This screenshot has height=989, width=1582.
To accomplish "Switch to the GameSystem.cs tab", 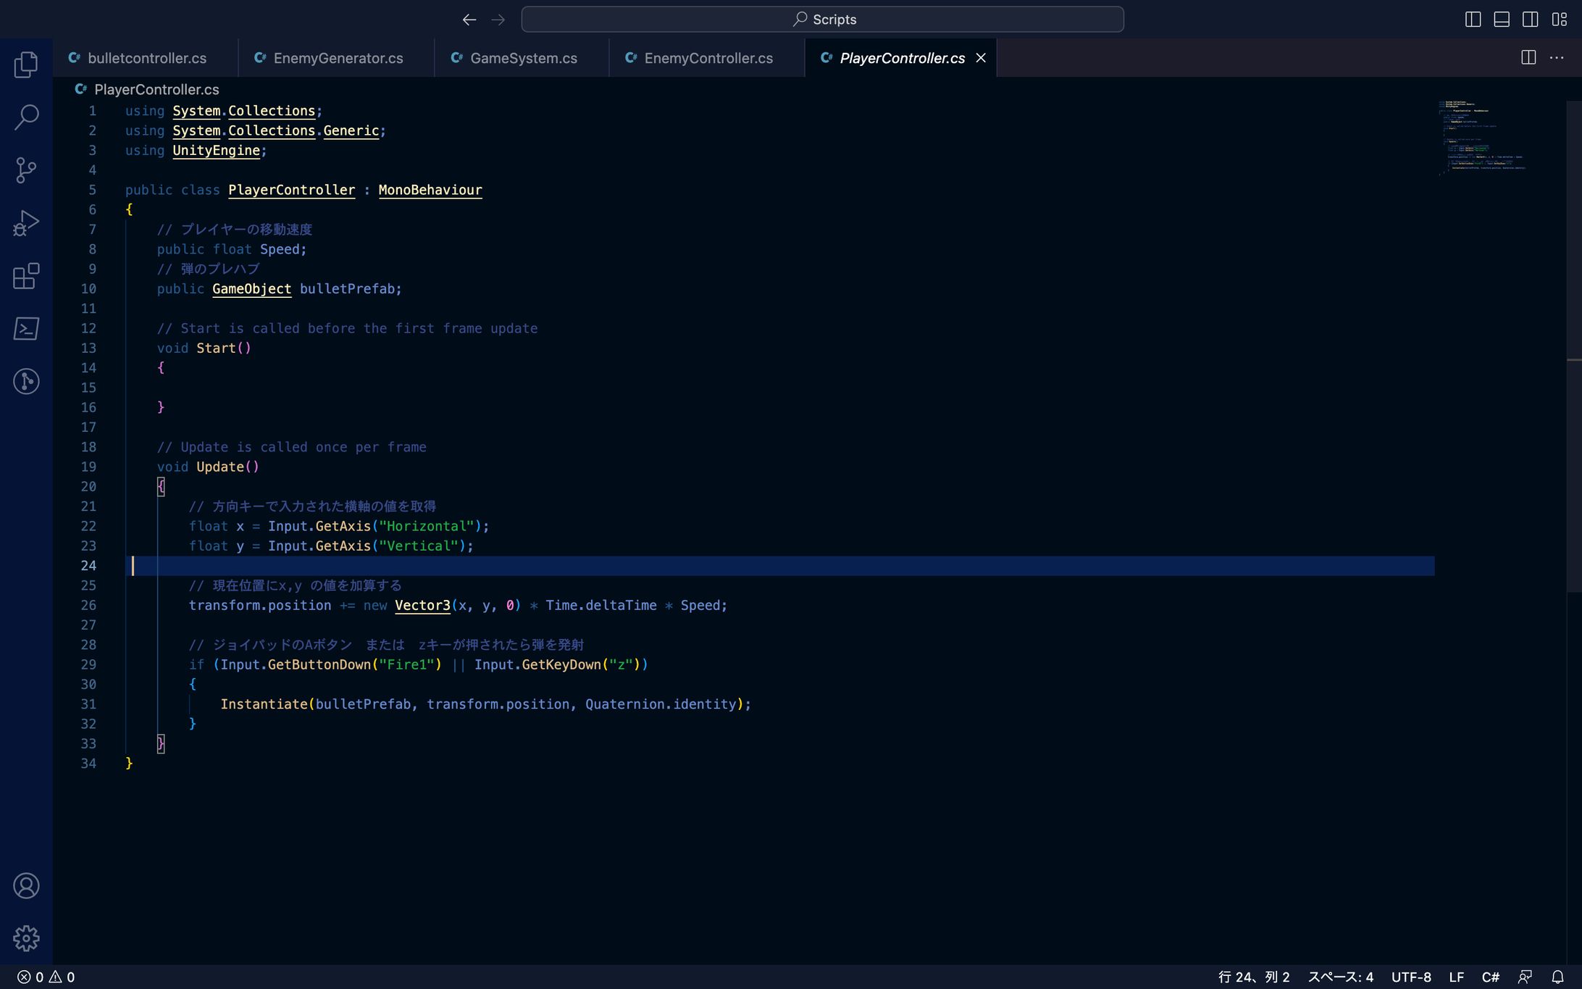I will pyautogui.click(x=523, y=58).
